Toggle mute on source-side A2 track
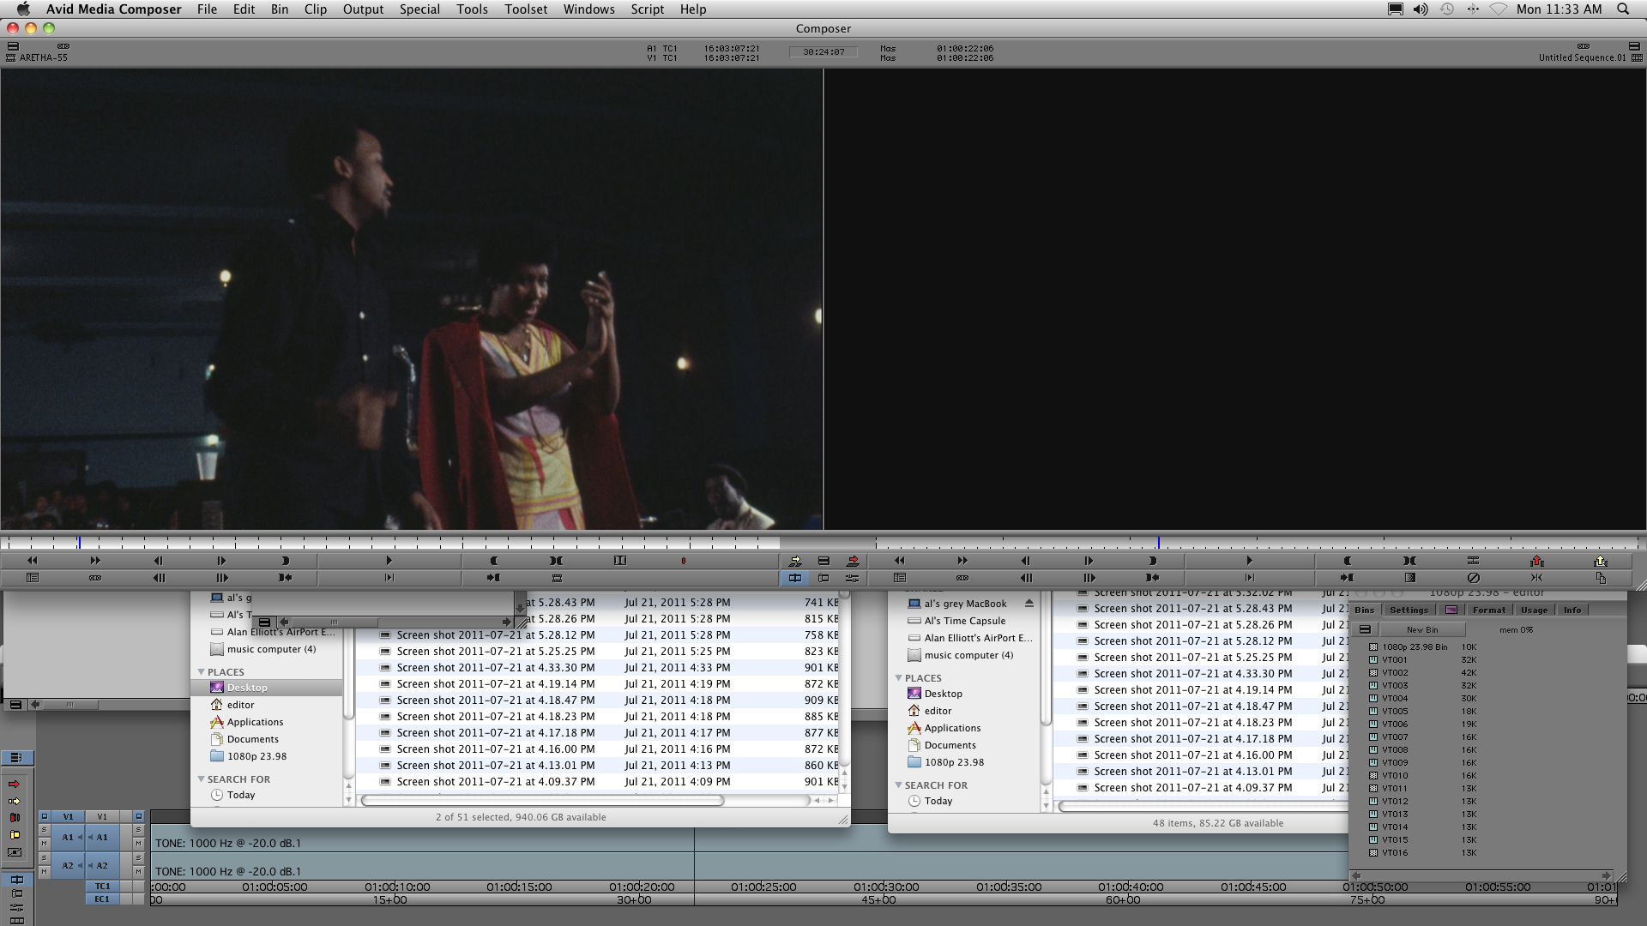The width and height of the screenshot is (1647, 926). pyautogui.click(x=45, y=872)
